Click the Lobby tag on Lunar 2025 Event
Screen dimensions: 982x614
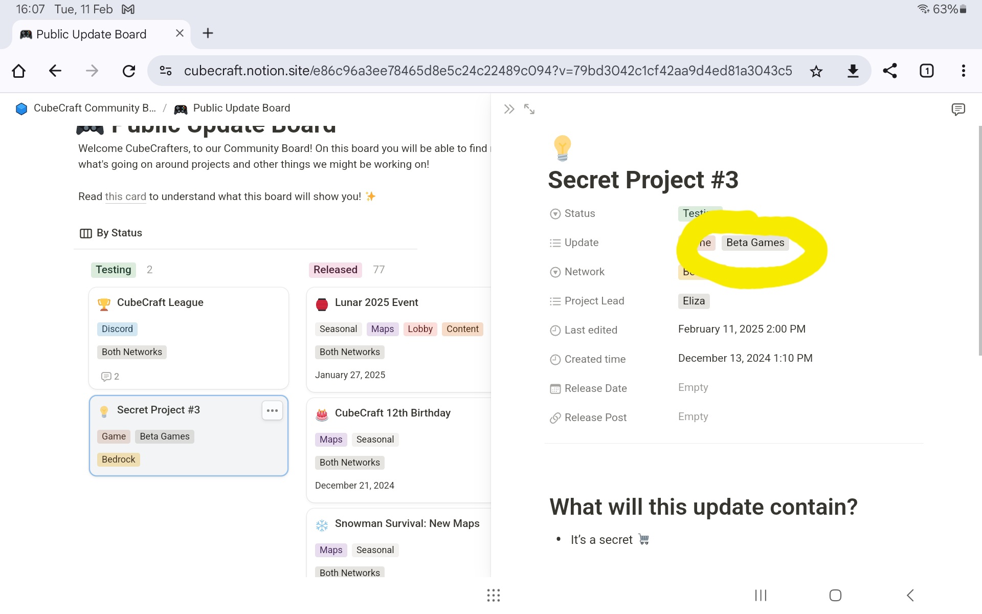[x=420, y=329]
